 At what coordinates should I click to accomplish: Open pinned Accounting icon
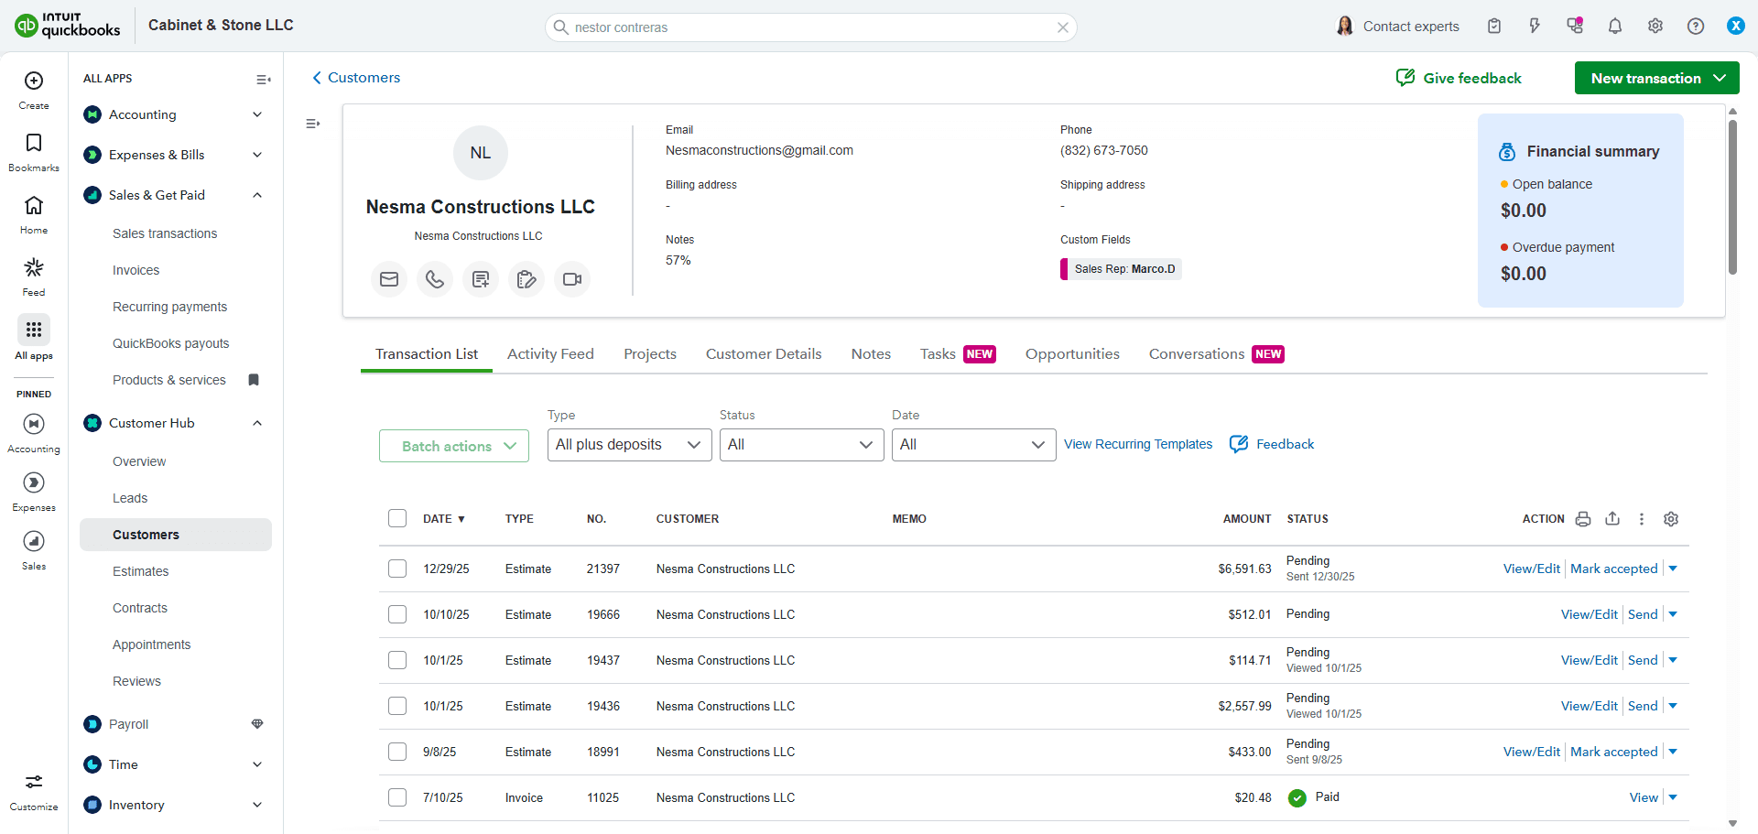click(34, 424)
